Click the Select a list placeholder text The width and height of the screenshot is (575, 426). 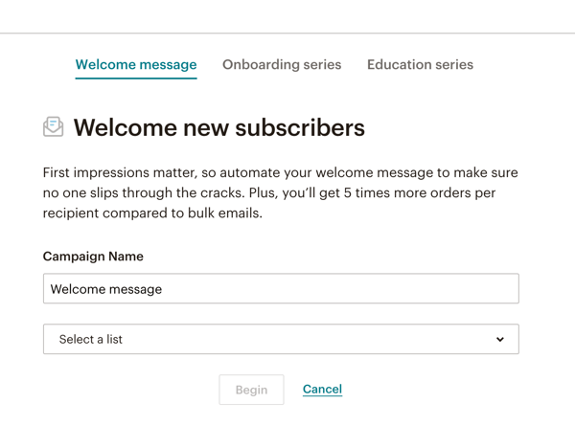point(91,339)
